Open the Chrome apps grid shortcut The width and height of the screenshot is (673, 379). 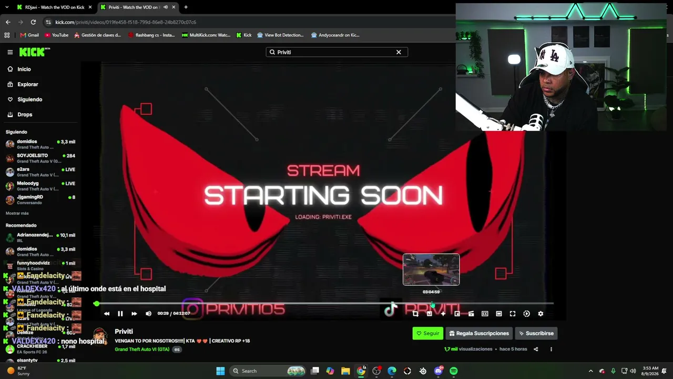coord(7,35)
